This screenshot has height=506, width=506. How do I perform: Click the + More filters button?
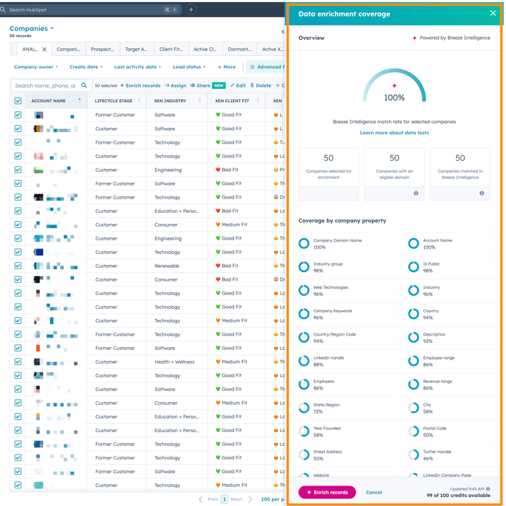pyautogui.click(x=226, y=67)
